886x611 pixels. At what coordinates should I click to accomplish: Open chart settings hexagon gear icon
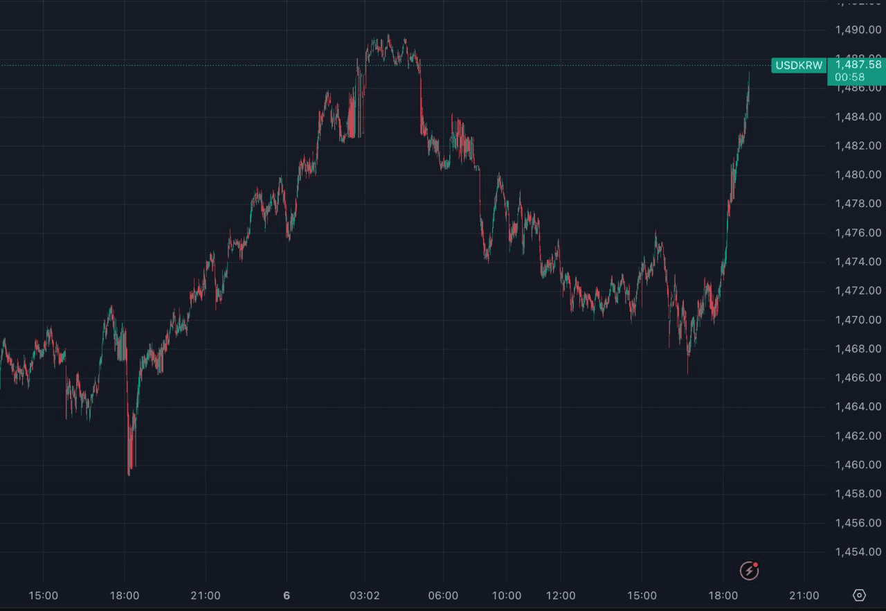coord(859,595)
